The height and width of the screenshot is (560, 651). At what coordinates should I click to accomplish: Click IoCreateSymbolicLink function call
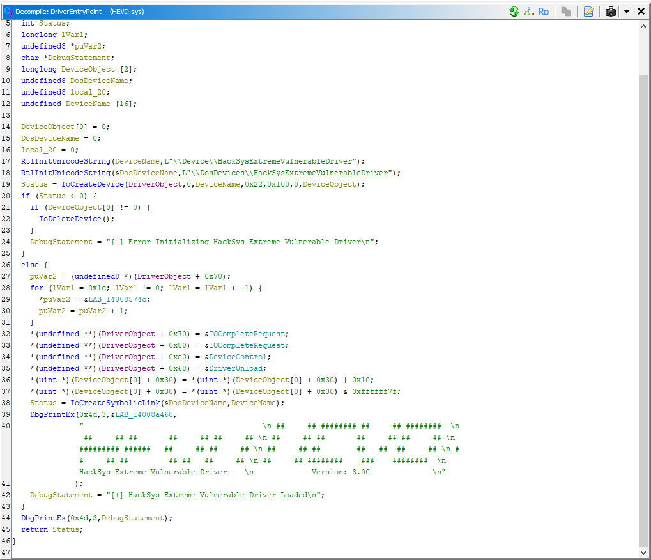coord(115,403)
